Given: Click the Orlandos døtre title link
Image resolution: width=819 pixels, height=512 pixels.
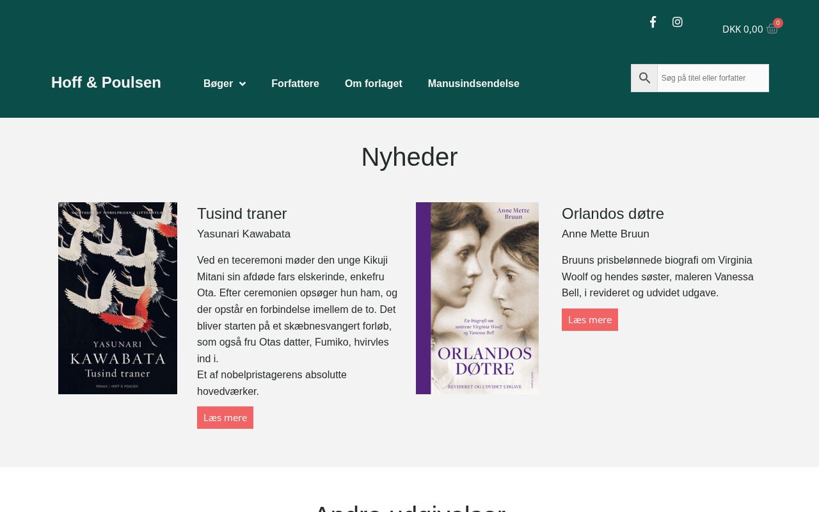Looking at the screenshot, I should 613,214.
